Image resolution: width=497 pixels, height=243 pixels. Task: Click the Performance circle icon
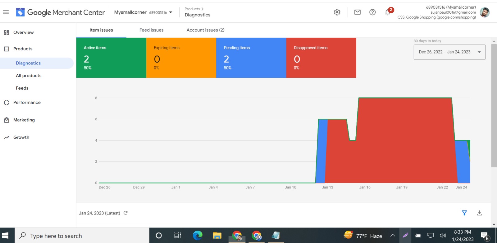pyautogui.click(x=7, y=103)
